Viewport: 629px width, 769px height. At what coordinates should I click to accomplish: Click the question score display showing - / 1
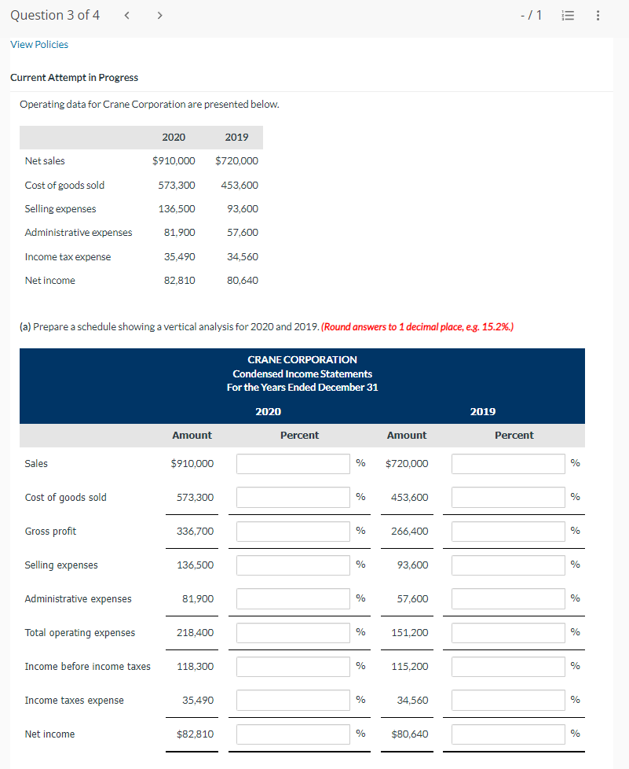(531, 14)
